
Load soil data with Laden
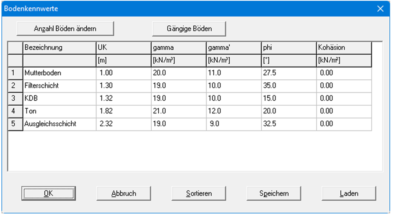pyautogui.click(x=349, y=193)
